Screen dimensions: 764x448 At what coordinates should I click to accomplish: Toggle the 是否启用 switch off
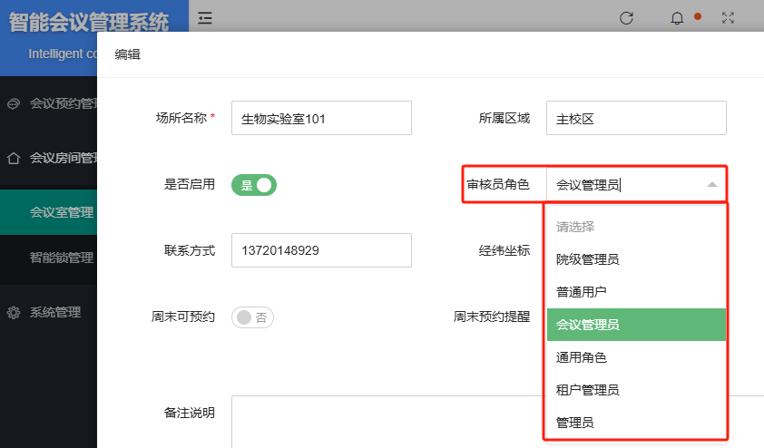(x=253, y=184)
